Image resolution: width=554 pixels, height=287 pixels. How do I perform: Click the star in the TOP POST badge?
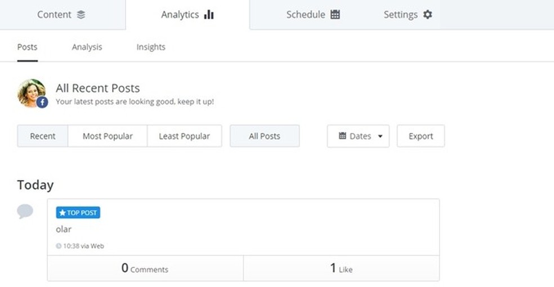pos(62,213)
